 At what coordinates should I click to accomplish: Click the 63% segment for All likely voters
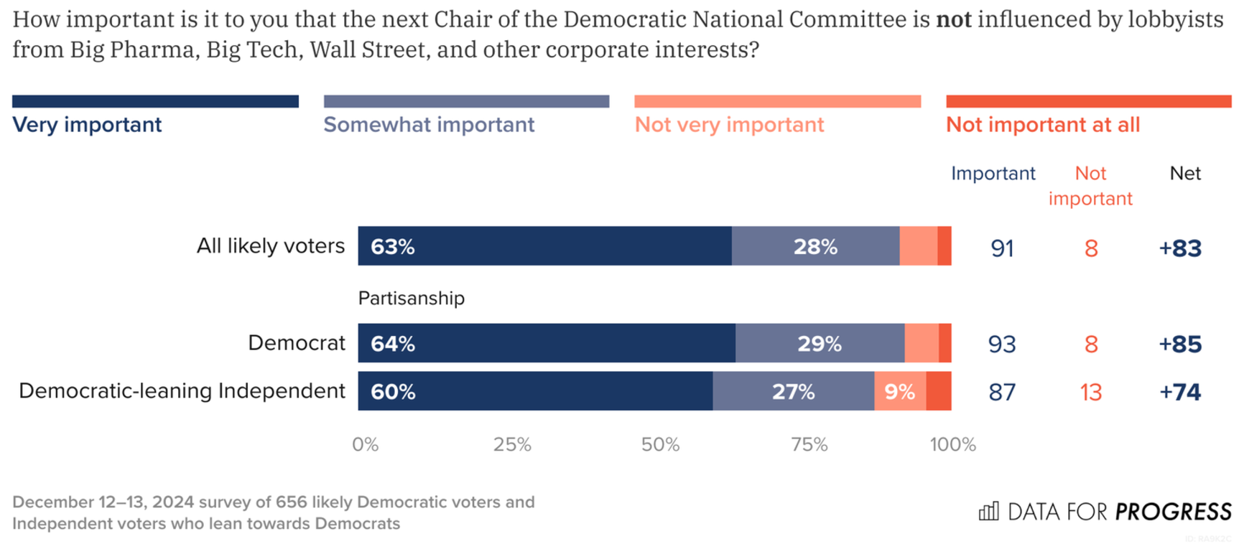544,246
